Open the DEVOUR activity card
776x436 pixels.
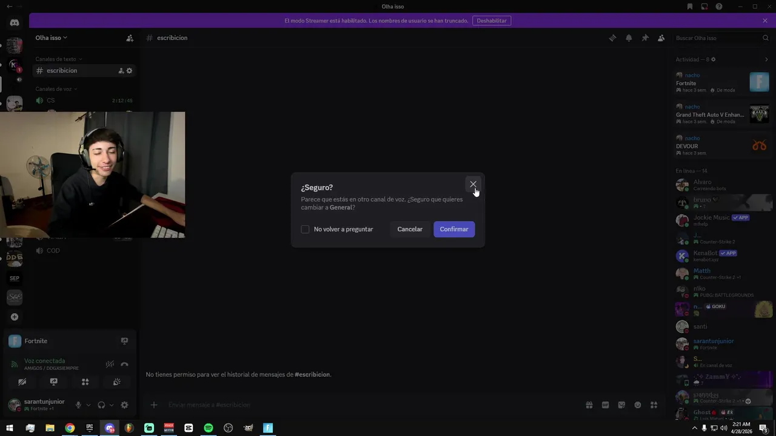point(723,145)
